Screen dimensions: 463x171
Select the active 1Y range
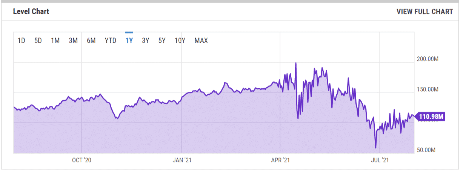129,41
